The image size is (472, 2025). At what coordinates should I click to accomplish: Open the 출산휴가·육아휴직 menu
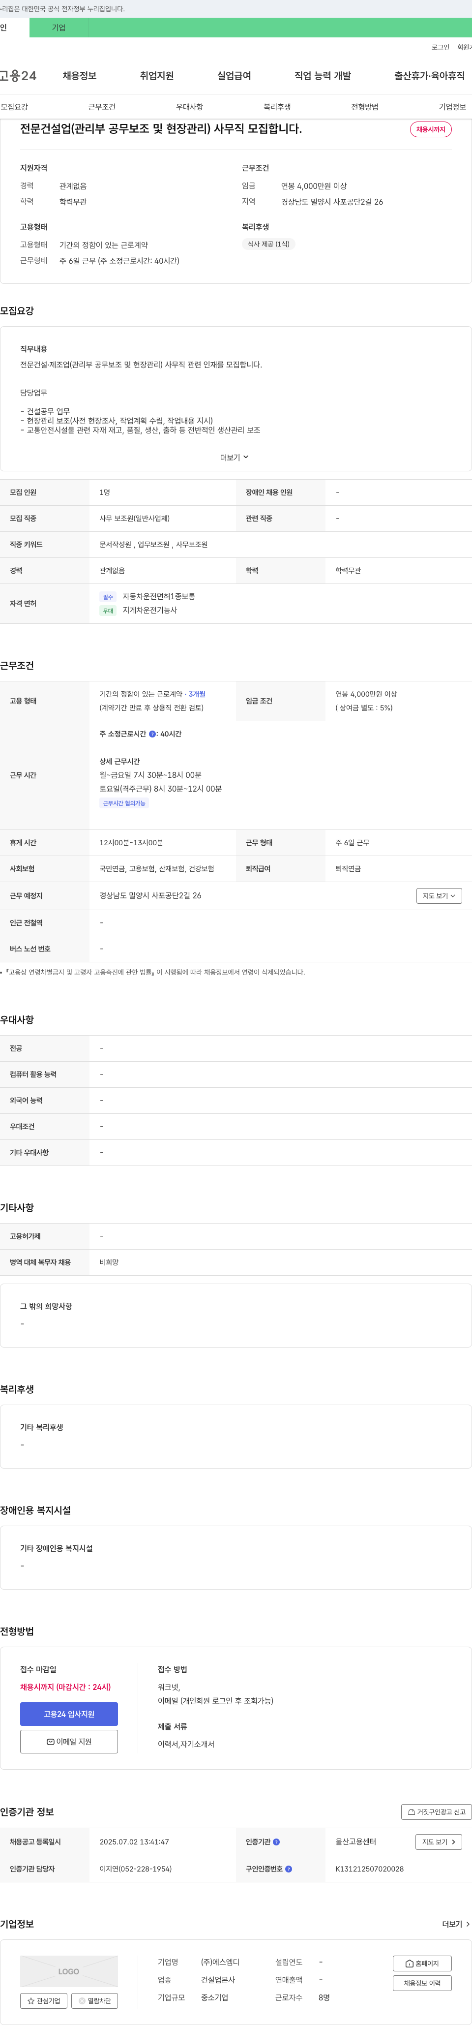pos(430,75)
